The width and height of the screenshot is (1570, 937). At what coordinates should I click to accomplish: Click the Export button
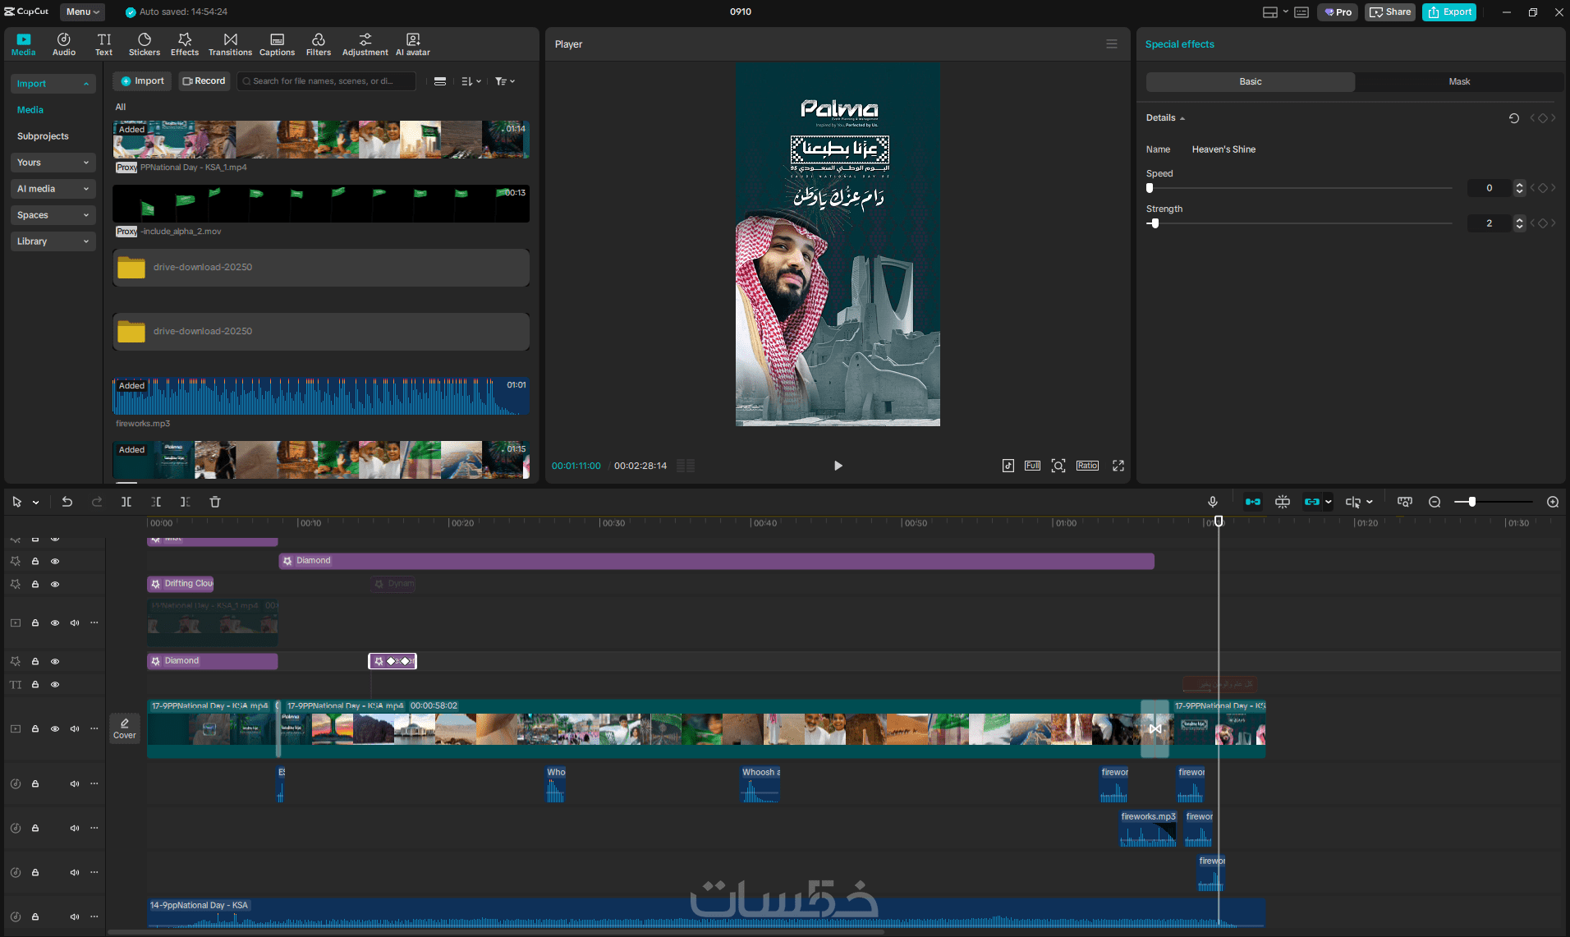[x=1449, y=12]
